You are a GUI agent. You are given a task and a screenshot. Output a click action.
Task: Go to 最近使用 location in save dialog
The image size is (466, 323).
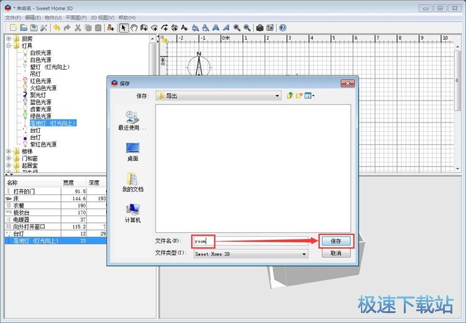(132, 121)
